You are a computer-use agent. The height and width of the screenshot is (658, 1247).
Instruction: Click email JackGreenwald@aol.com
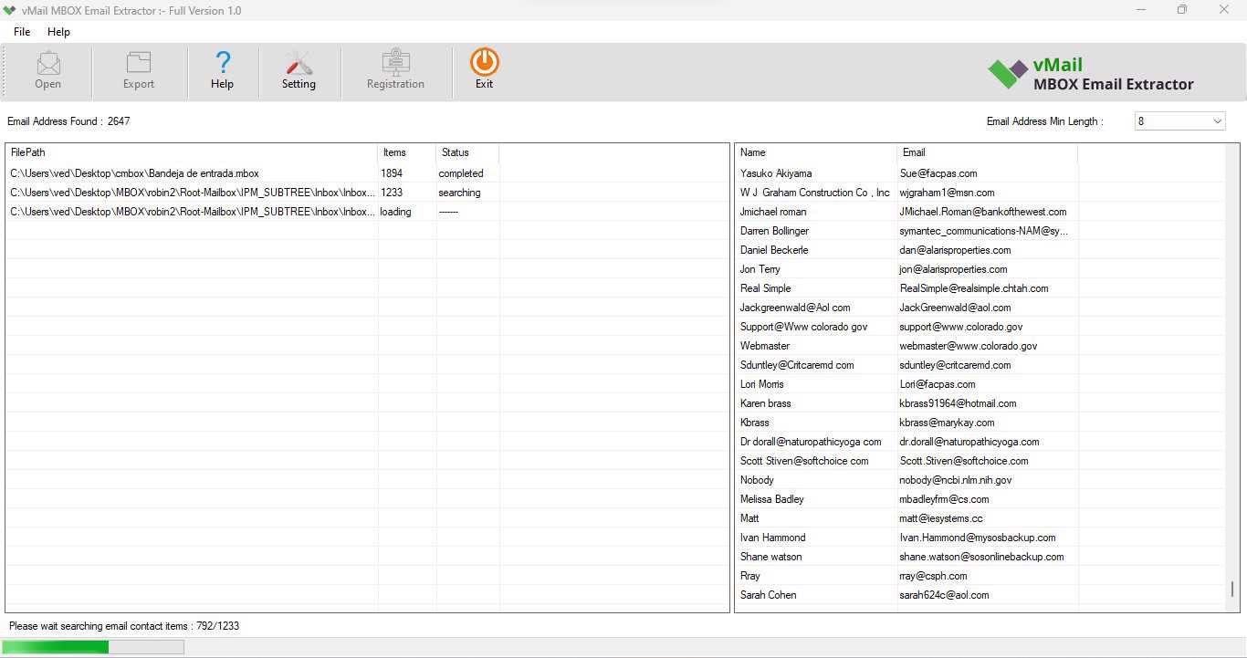(955, 308)
